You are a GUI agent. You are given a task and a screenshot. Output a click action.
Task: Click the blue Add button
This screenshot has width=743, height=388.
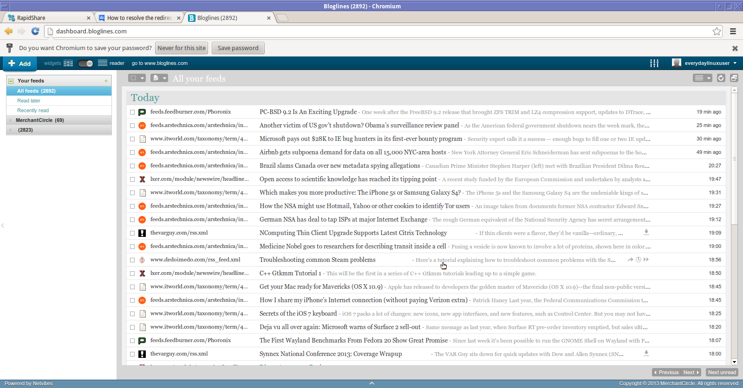click(x=20, y=64)
